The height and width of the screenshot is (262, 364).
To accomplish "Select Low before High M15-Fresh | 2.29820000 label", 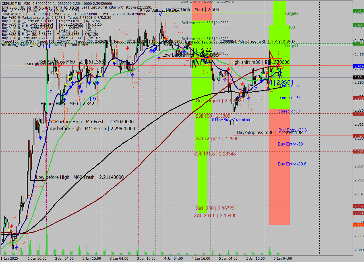I will (91, 128).
